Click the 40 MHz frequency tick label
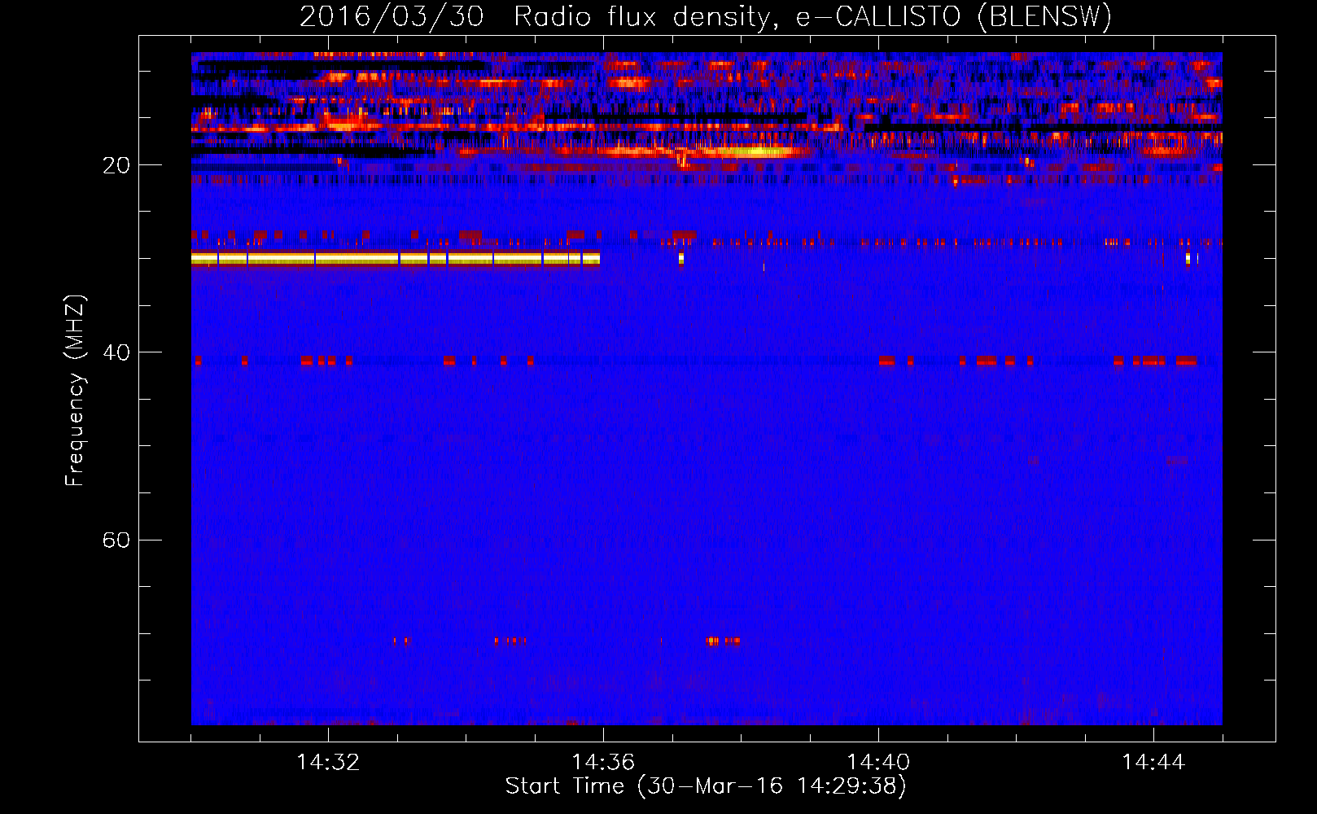 point(116,352)
